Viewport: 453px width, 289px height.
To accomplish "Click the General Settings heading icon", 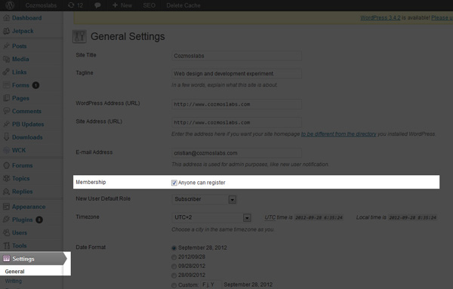I will tap(79, 37).
